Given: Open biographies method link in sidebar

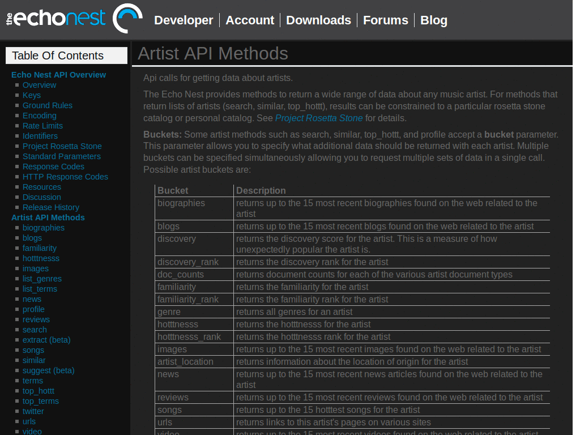Looking at the screenshot, I should click(43, 228).
